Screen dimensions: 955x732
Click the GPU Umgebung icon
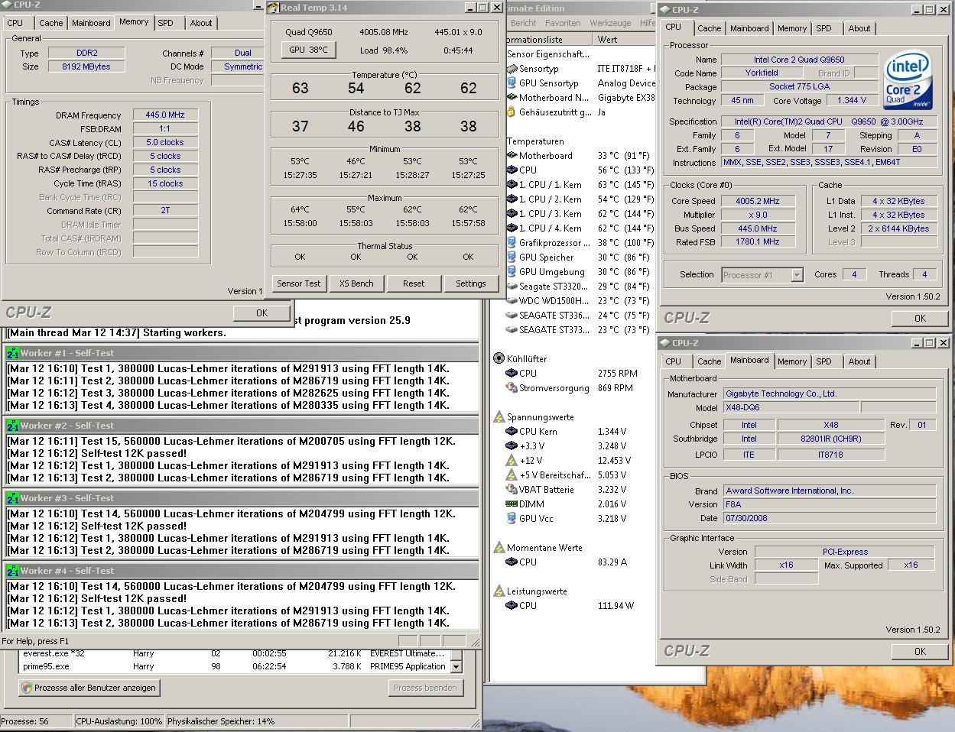tap(512, 272)
